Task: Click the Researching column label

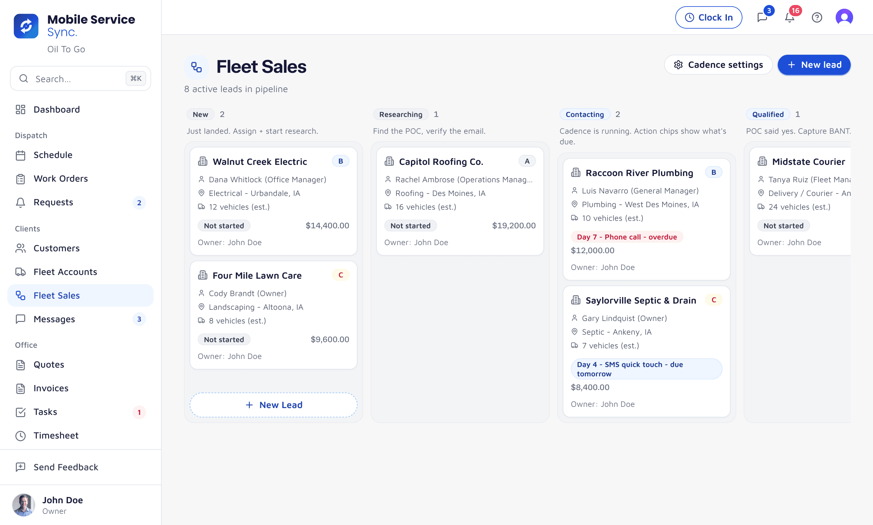Action: 401,114
